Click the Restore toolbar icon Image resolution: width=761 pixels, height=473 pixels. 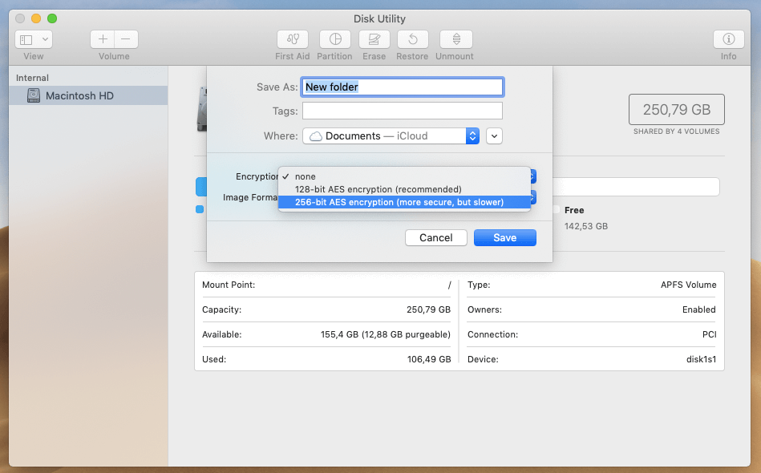tap(412, 39)
